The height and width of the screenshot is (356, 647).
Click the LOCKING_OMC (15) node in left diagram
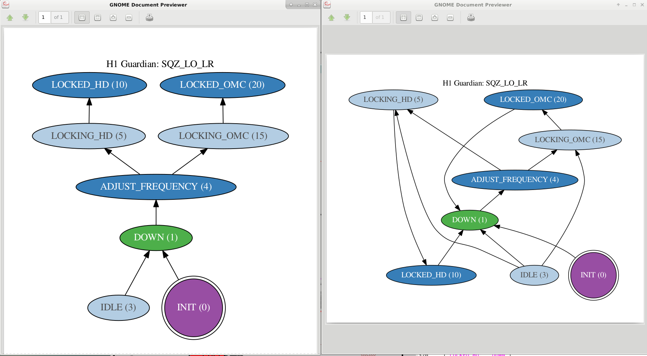223,136
